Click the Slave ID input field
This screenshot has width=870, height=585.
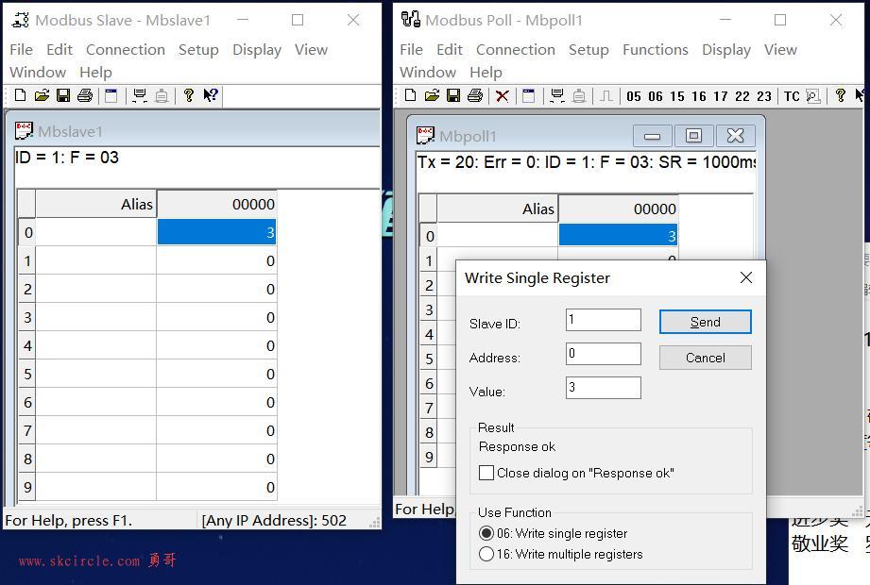[x=603, y=320]
